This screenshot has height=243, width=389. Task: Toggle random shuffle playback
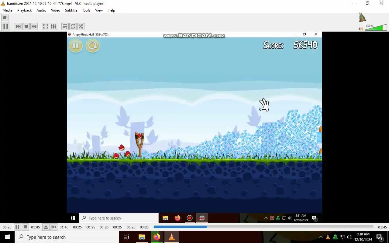pos(81,26)
